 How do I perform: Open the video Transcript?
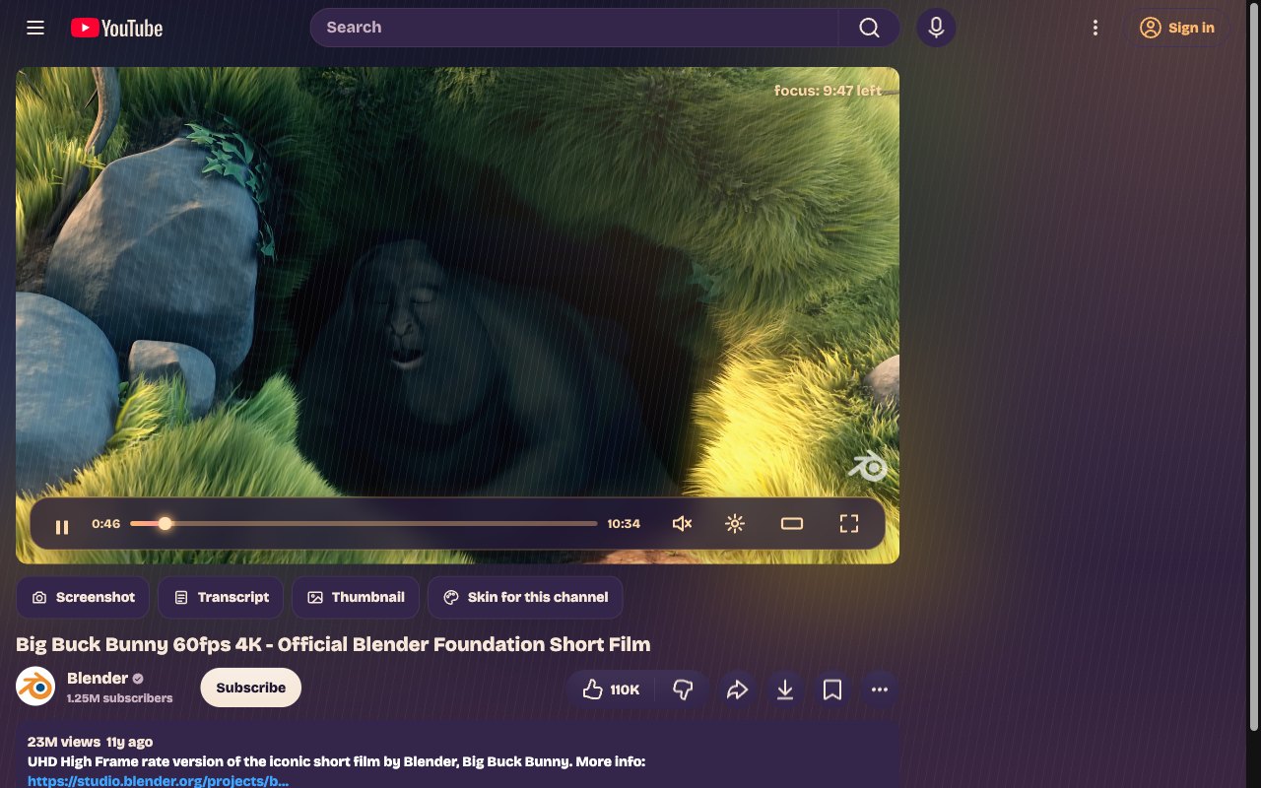[x=221, y=597]
